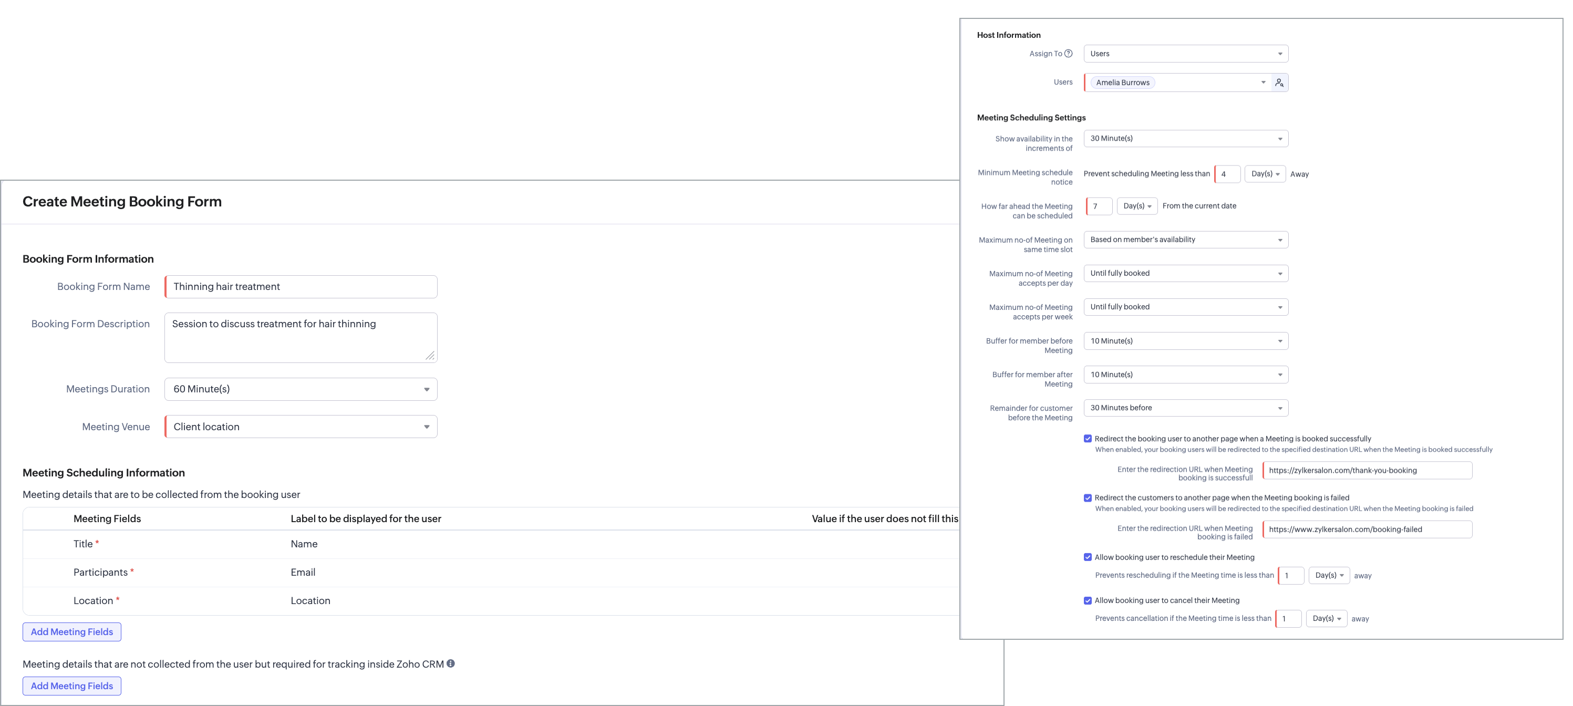This screenshot has width=1573, height=706.
Task: Open Buffer for member before Meeting dropdown
Action: [1185, 341]
